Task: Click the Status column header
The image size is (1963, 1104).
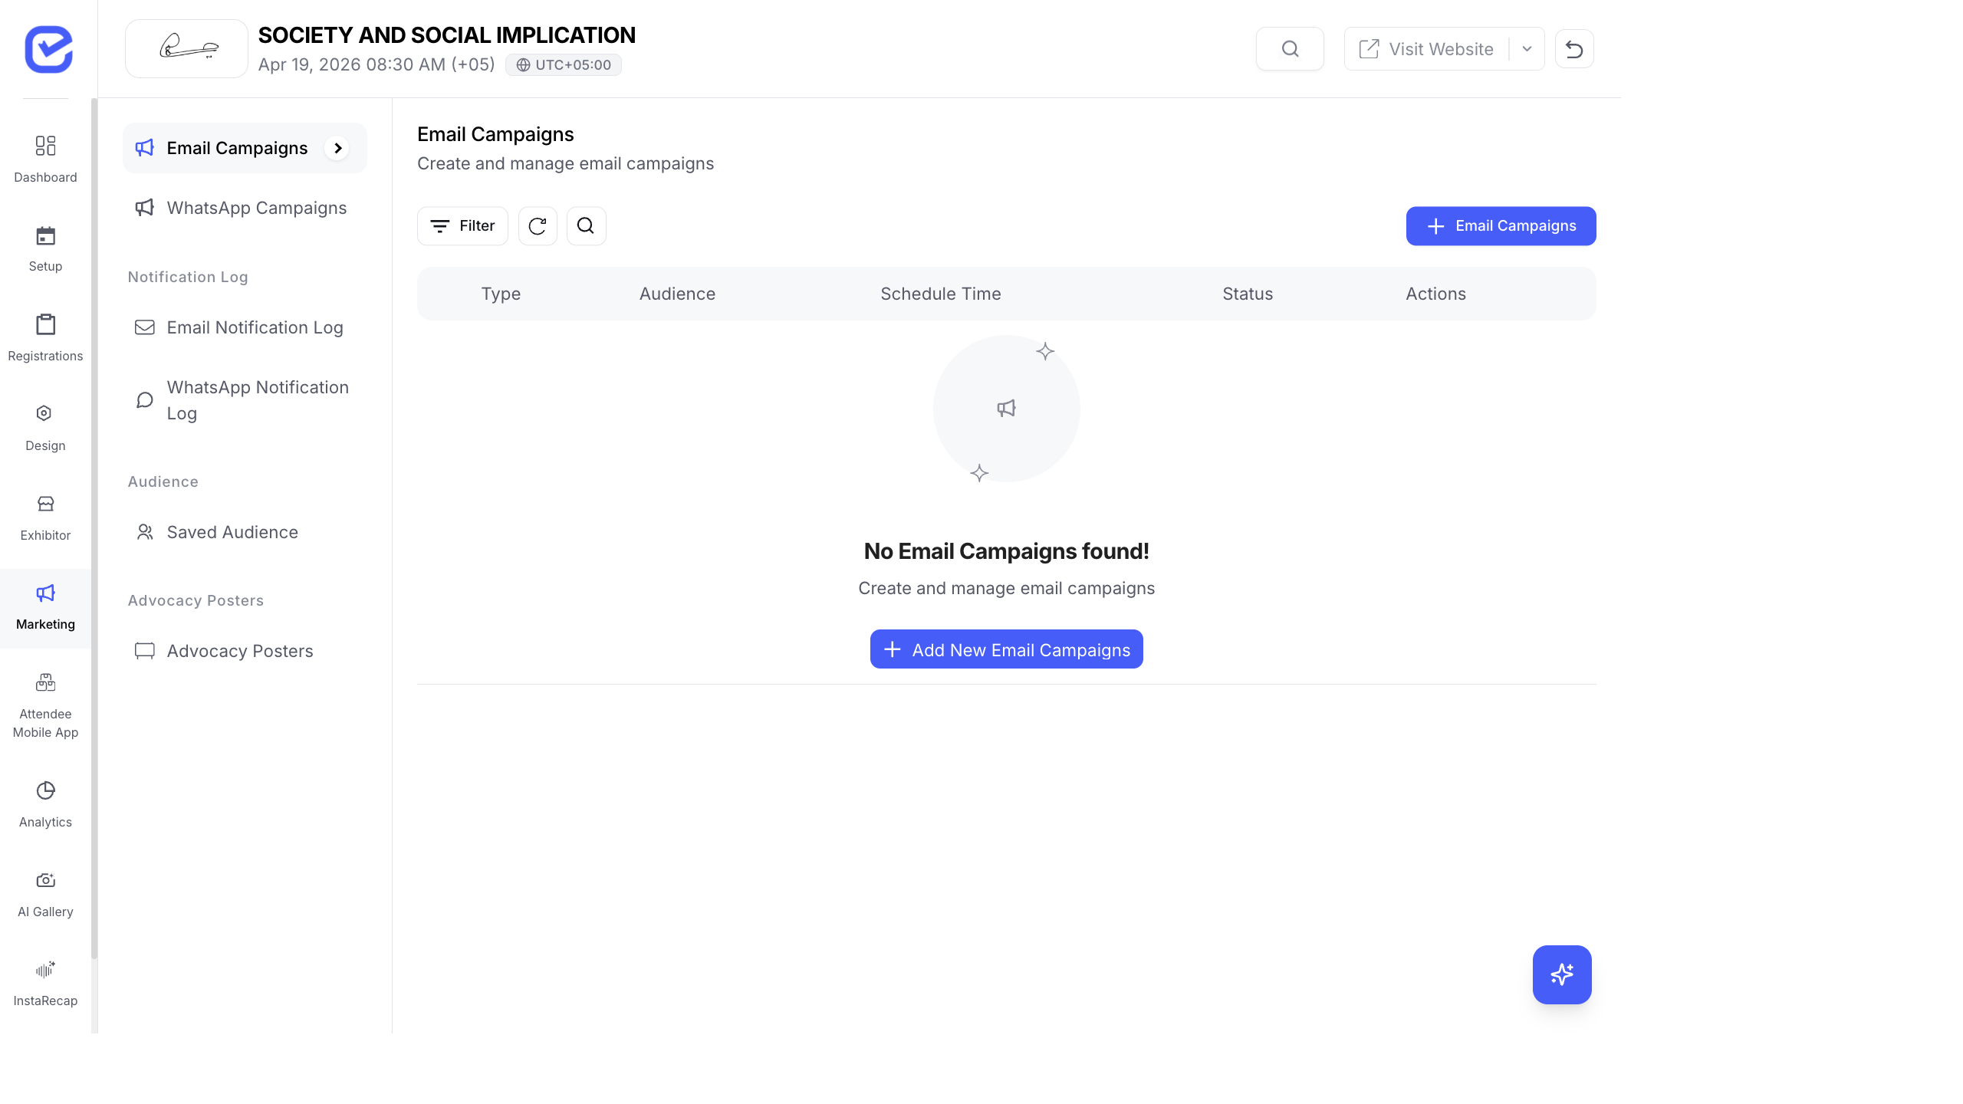Action: (x=1248, y=294)
